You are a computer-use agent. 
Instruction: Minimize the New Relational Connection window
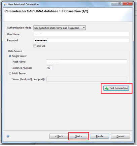pos(114,4)
